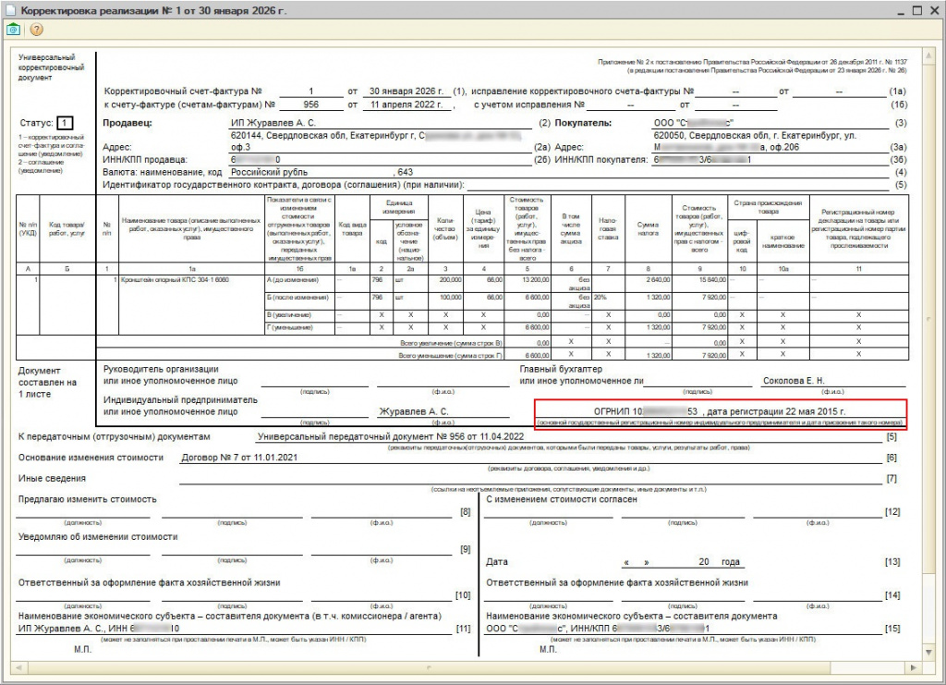Click the '[15]' field marker
946x685 pixels.
pyautogui.click(x=892, y=629)
